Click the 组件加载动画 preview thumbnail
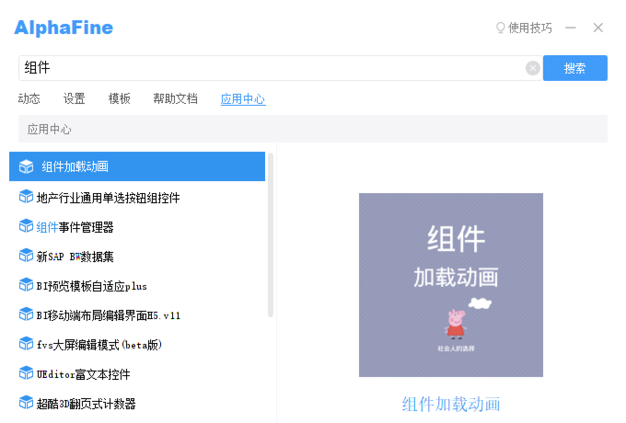 [x=451, y=285]
